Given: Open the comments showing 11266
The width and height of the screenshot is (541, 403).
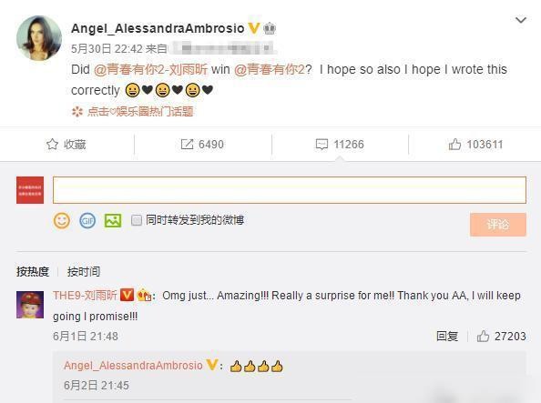Looking at the screenshot, I should [340, 145].
